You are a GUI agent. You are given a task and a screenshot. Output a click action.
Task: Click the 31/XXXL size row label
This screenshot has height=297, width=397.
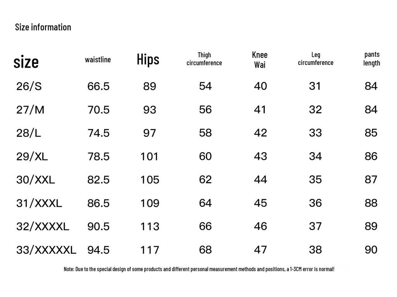(39, 203)
